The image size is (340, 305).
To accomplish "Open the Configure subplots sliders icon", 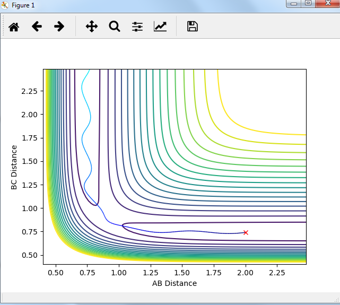I will [137, 27].
